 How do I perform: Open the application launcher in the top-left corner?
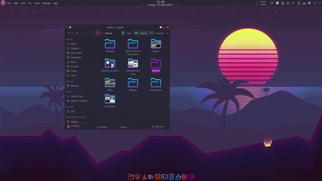tap(3, 3)
